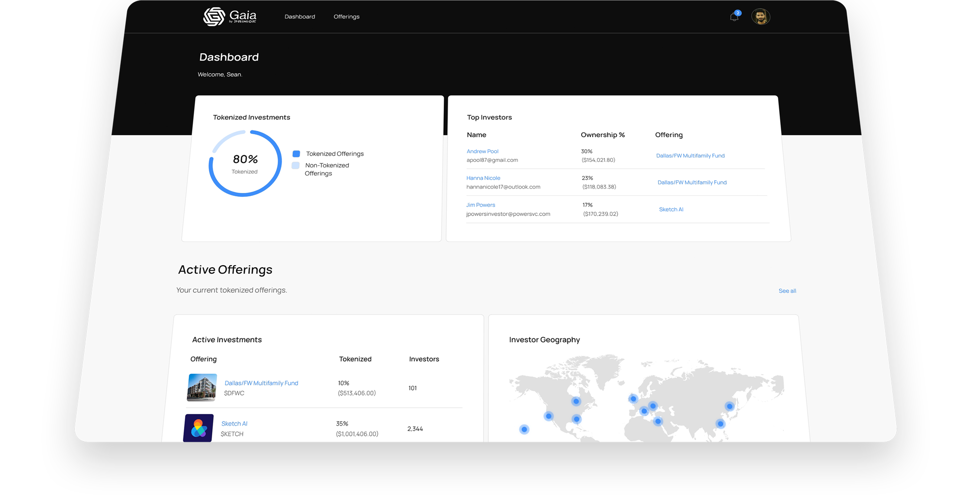Click the Tokenized column header

click(355, 359)
